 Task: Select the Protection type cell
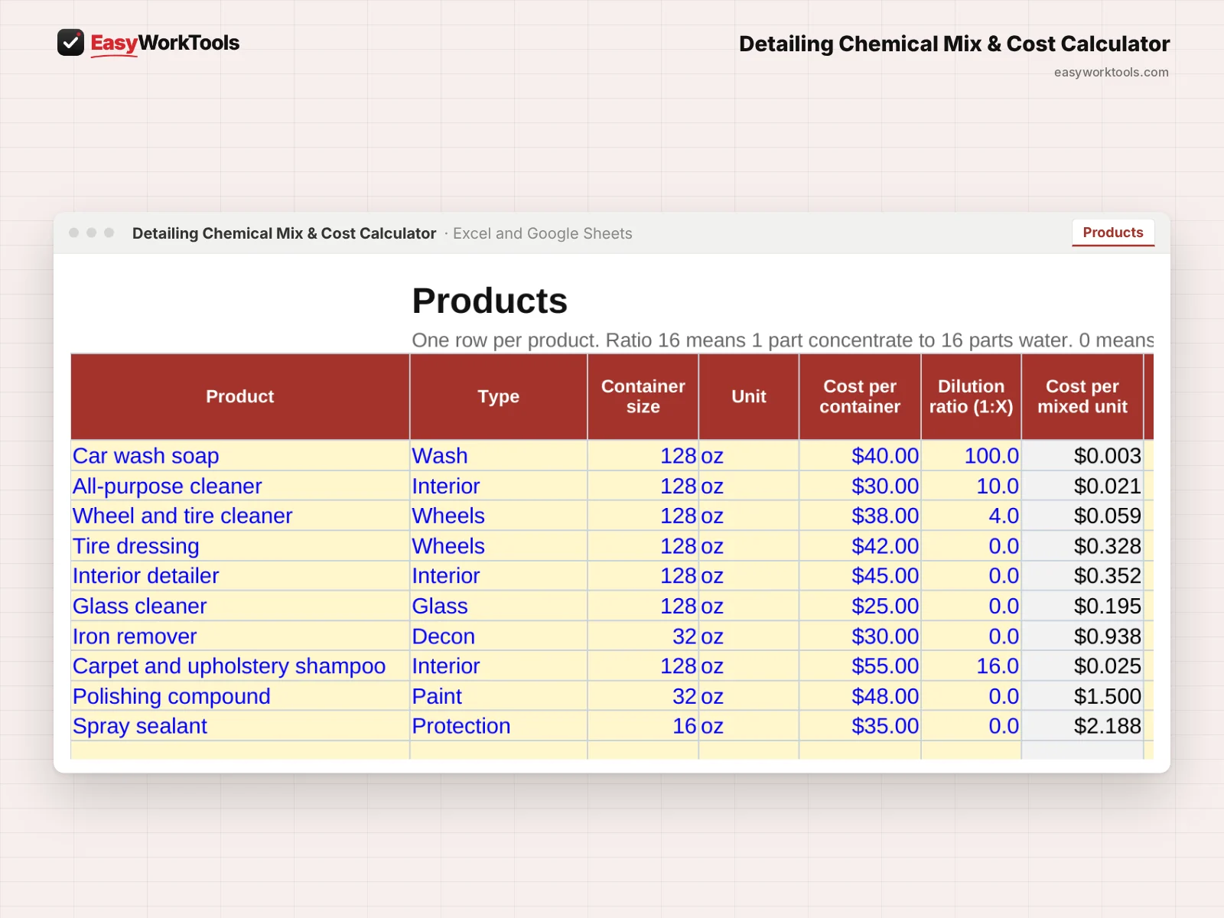tap(499, 726)
